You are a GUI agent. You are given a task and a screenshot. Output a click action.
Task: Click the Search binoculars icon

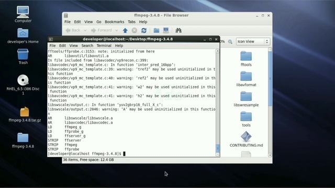[178, 30]
